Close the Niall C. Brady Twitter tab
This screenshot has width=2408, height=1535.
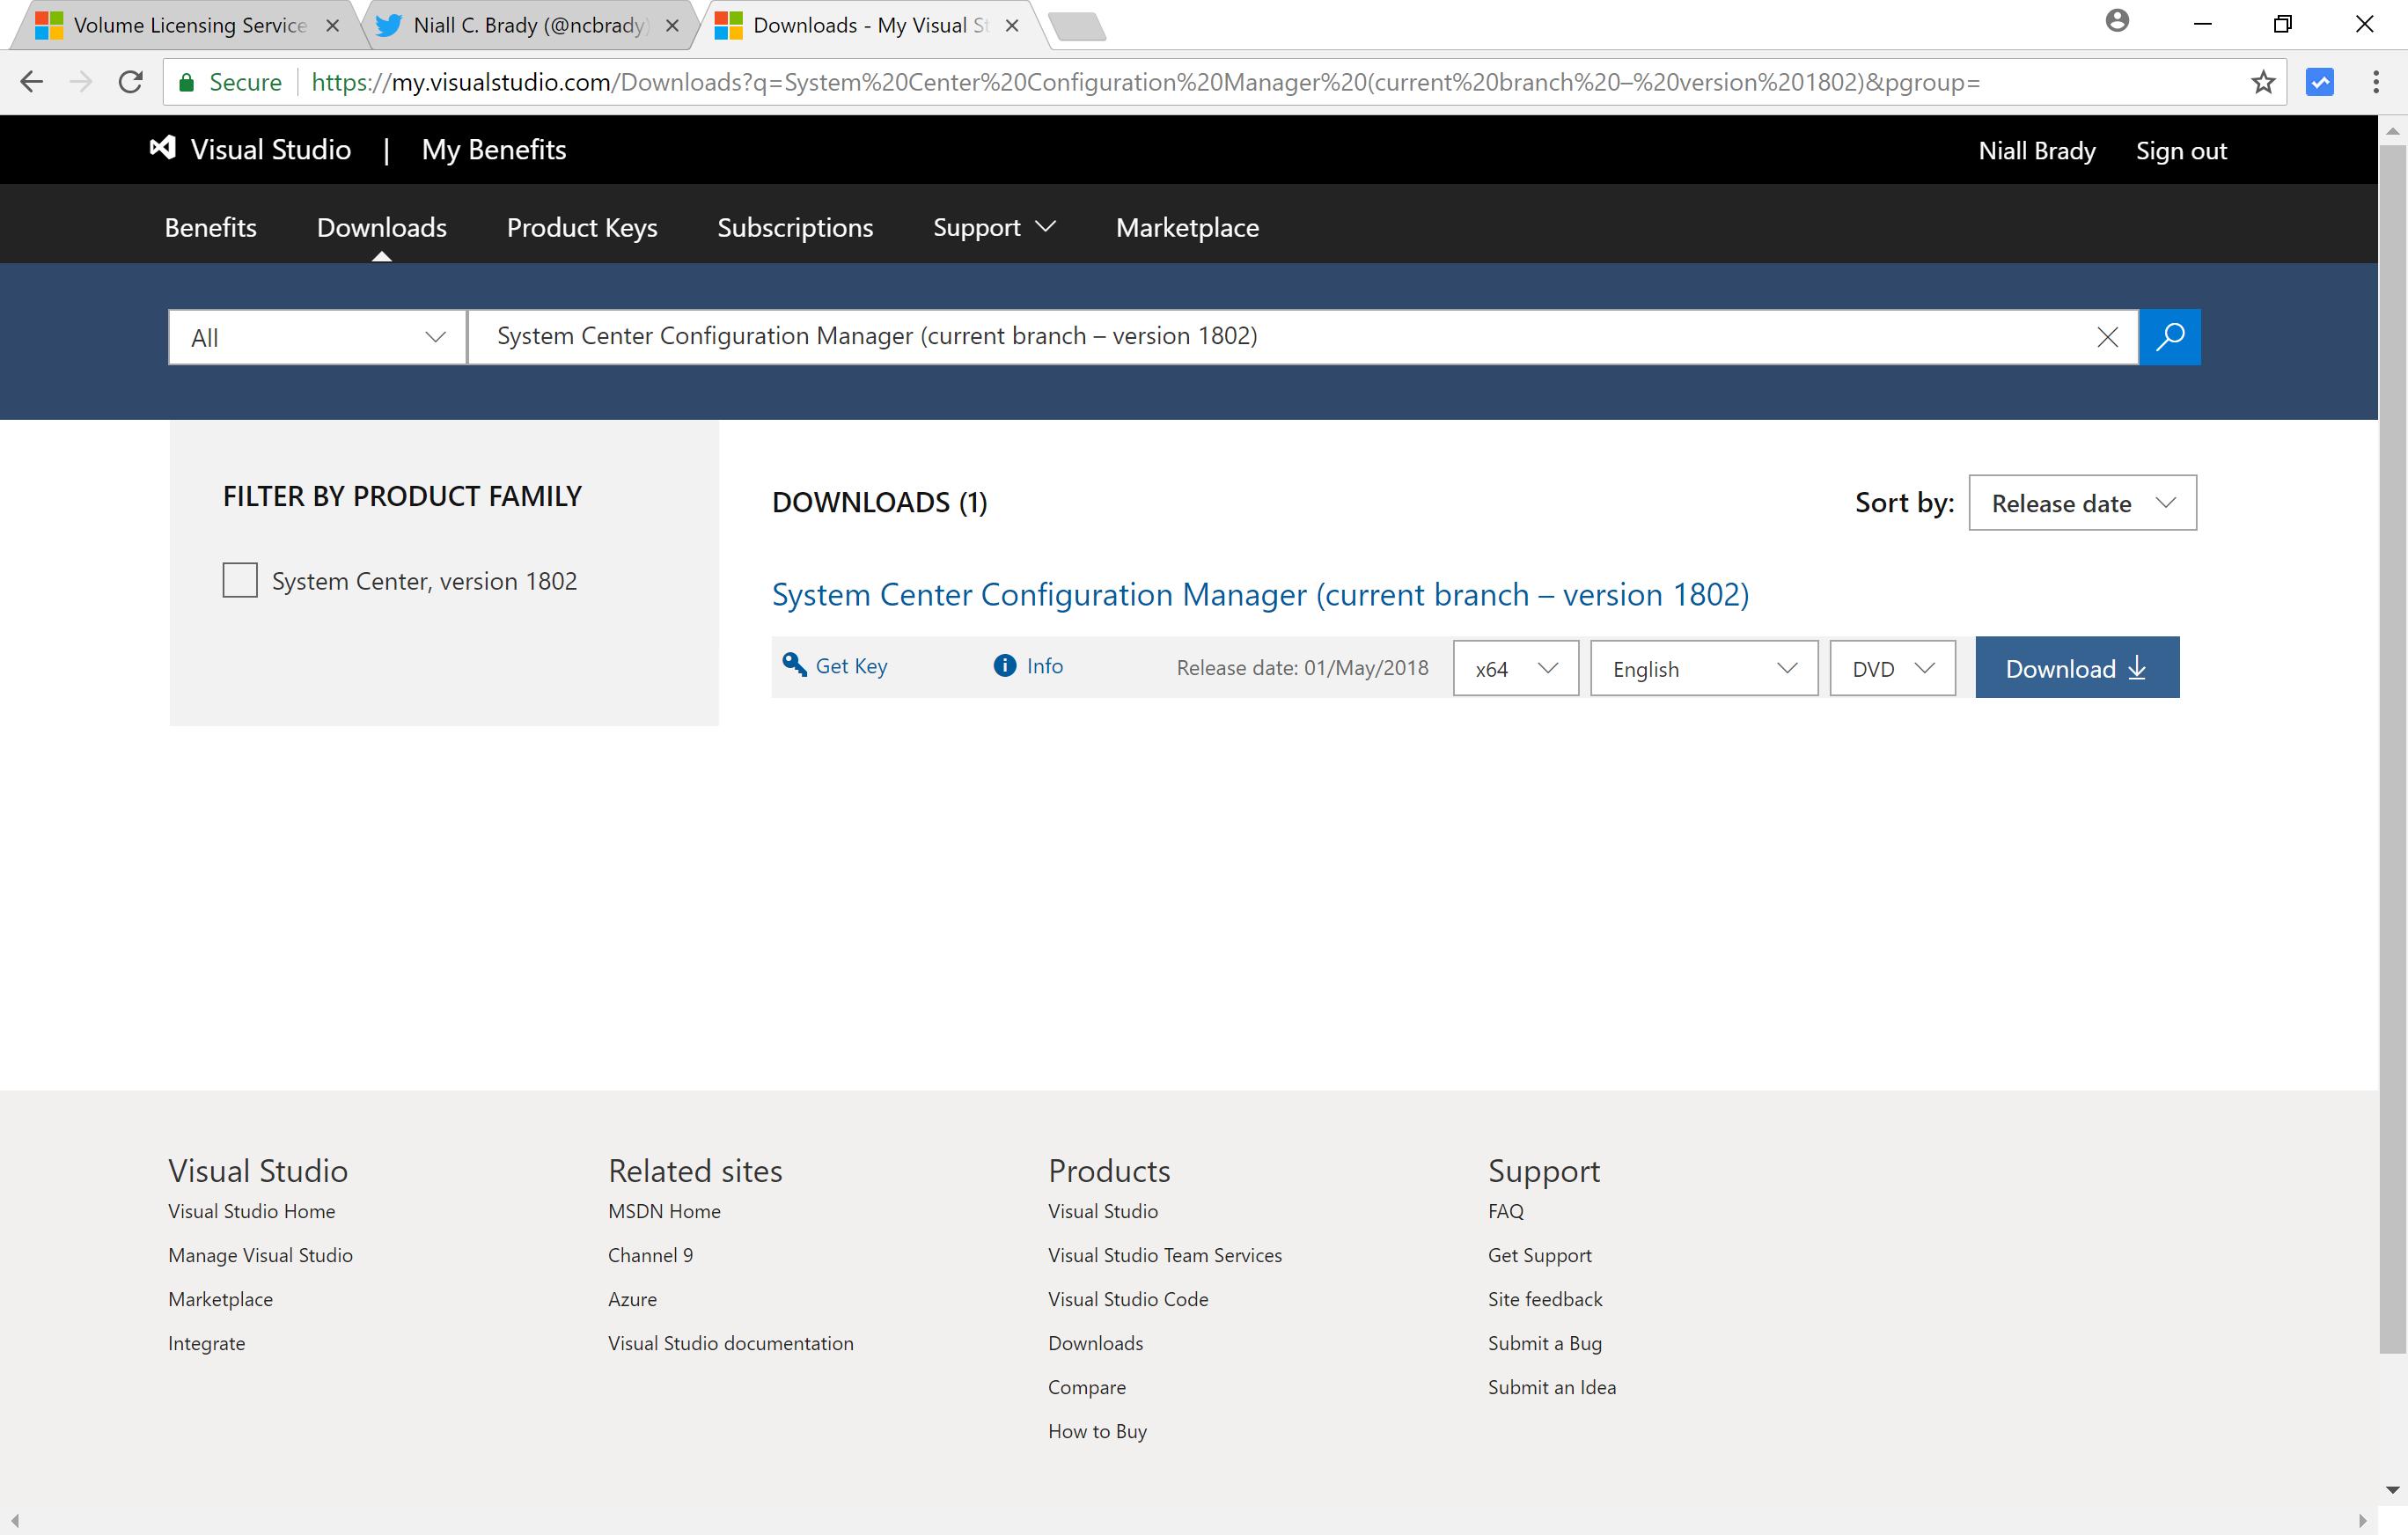(x=672, y=26)
